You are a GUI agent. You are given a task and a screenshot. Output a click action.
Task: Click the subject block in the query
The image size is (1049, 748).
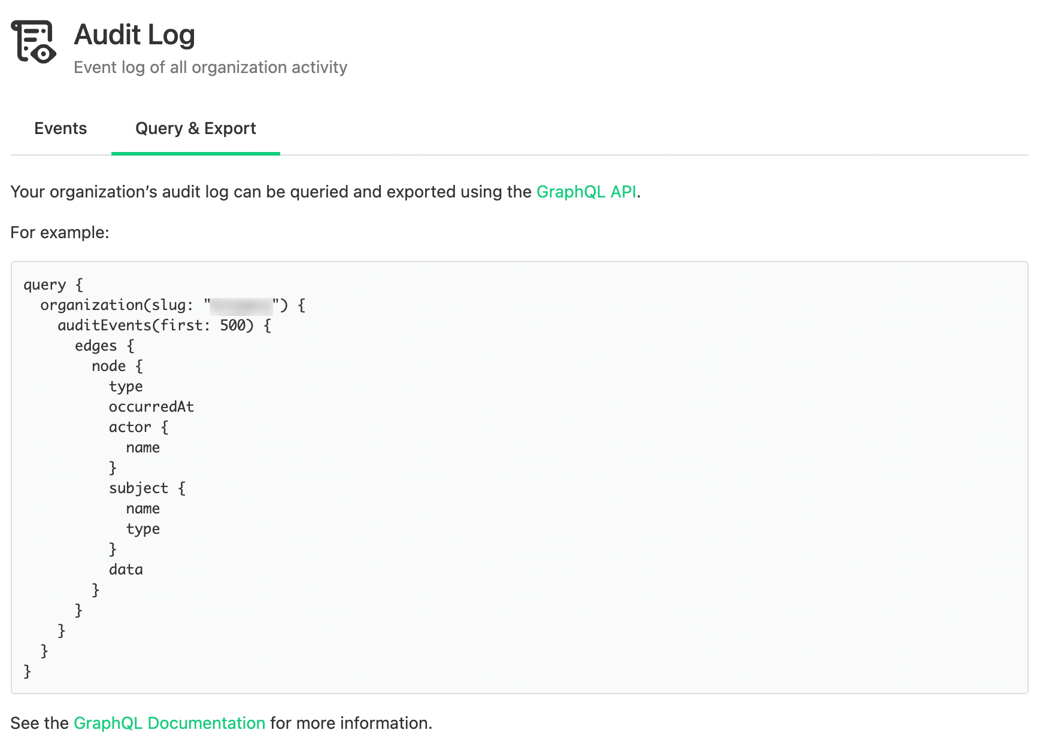click(x=138, y=488)
